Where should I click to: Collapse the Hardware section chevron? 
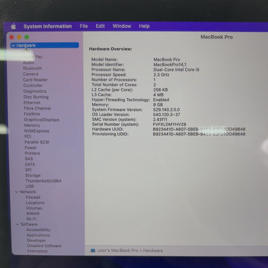pos(13,45)
